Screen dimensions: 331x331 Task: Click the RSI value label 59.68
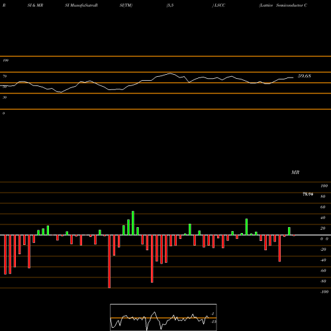[x=305, y=76]
